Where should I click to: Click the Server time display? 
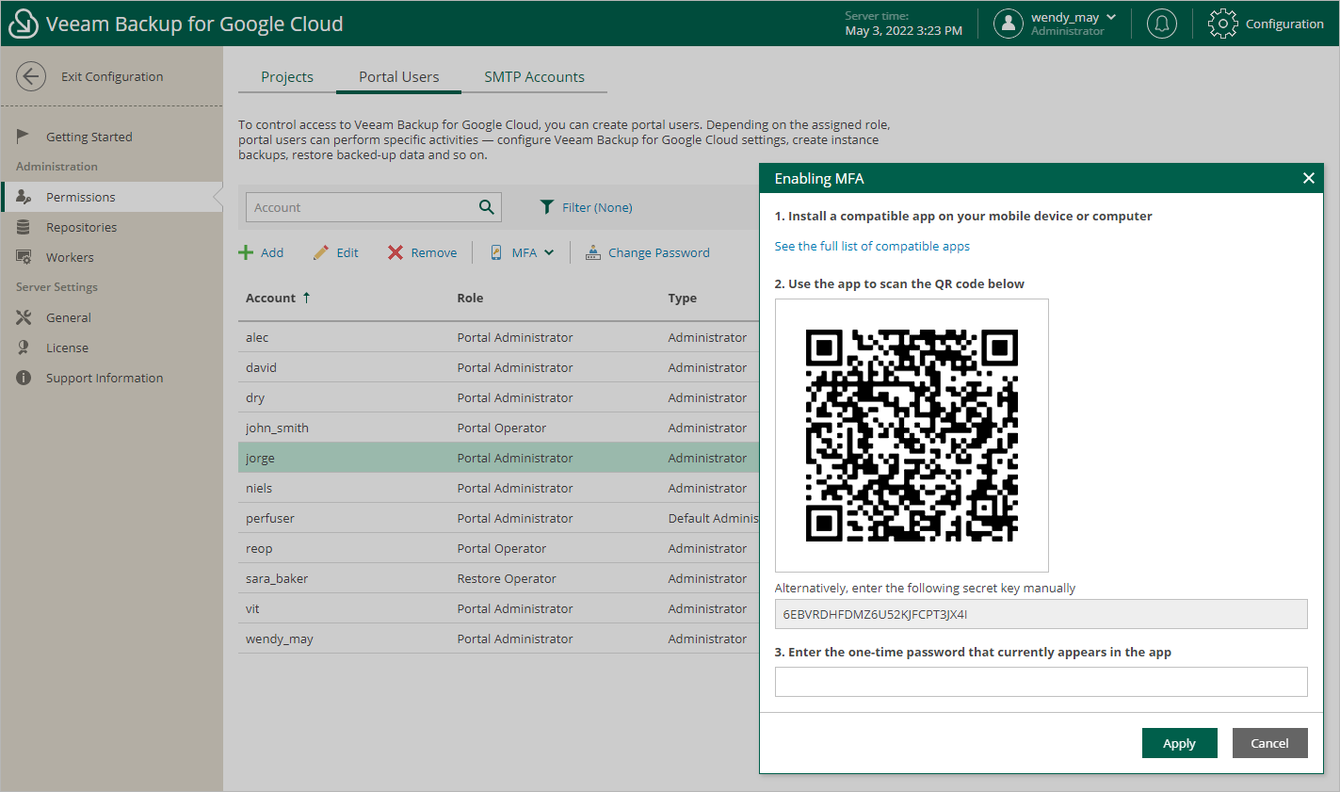903,24
